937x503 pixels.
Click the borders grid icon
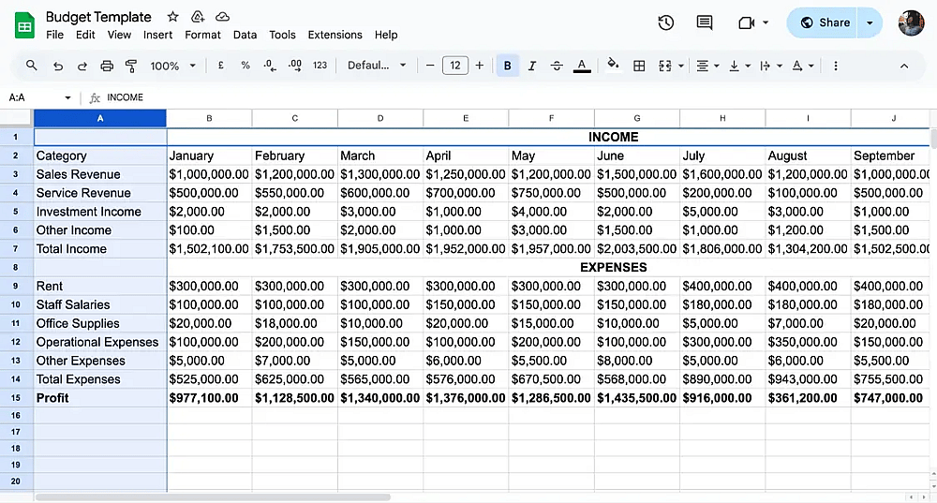click(639, 66)
